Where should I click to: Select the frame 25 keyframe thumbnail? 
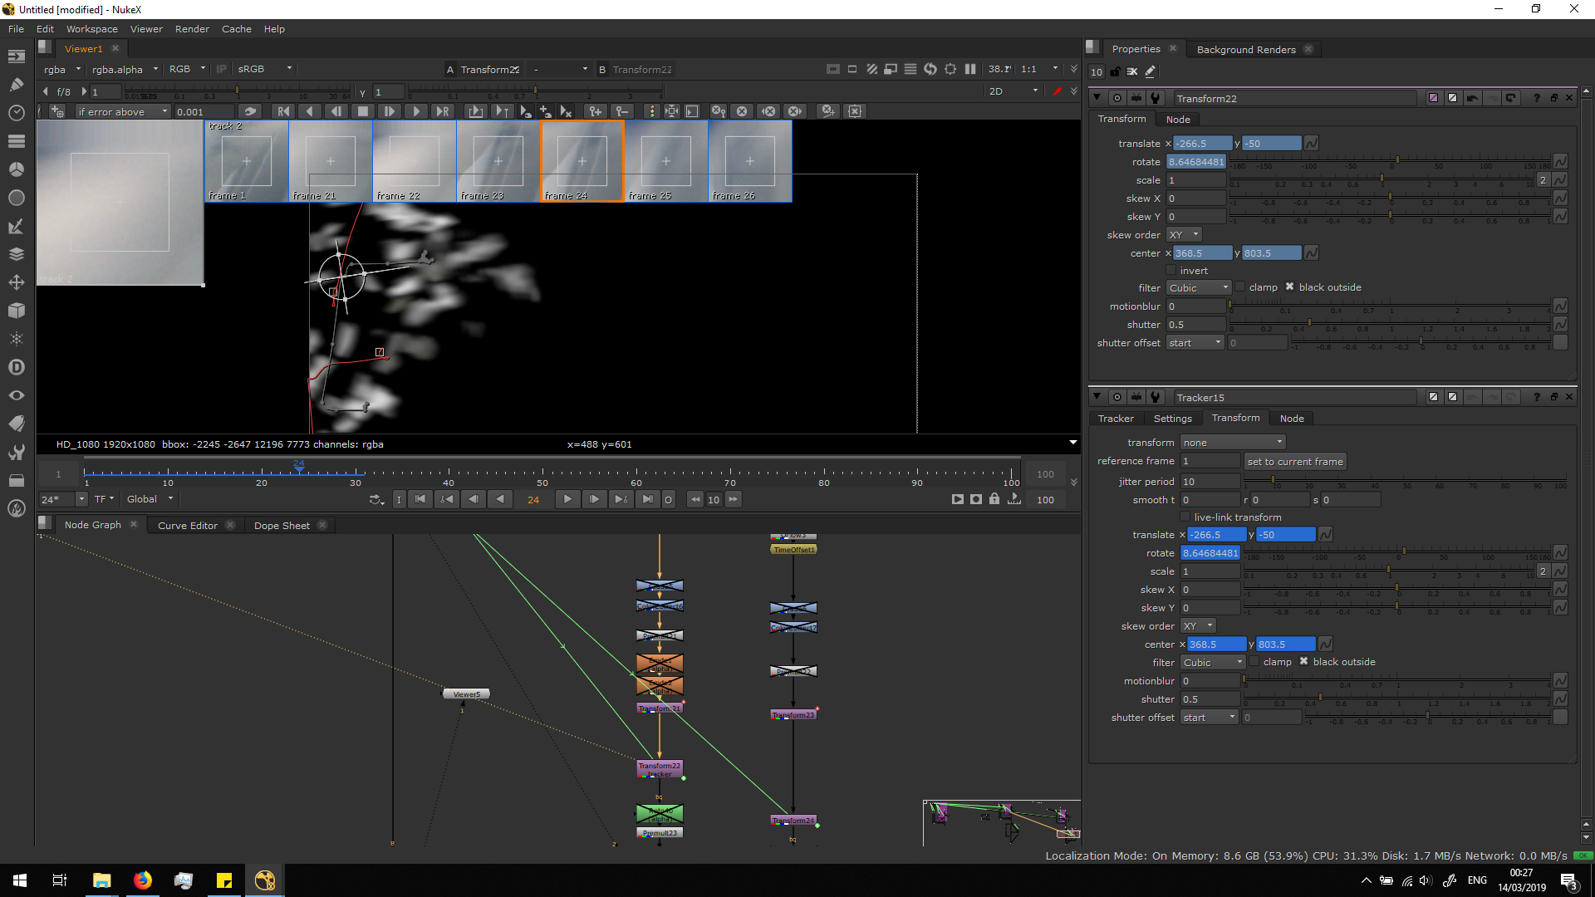coord(666,161)
